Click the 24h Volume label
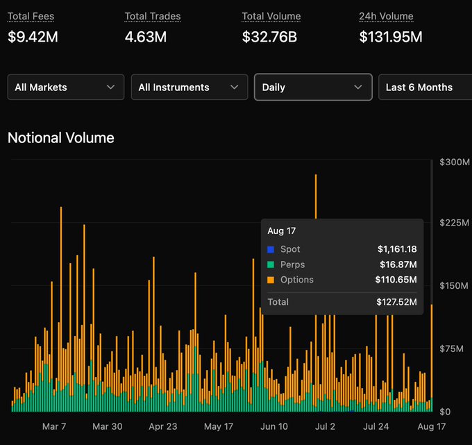 [386, 16]
